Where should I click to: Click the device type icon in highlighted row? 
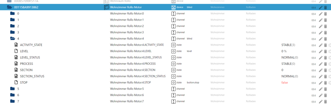coord(173,7)
